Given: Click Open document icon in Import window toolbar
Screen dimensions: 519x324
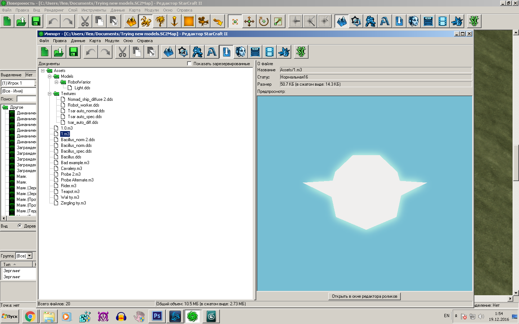Looking at the screenshot, I should (59, 52).
